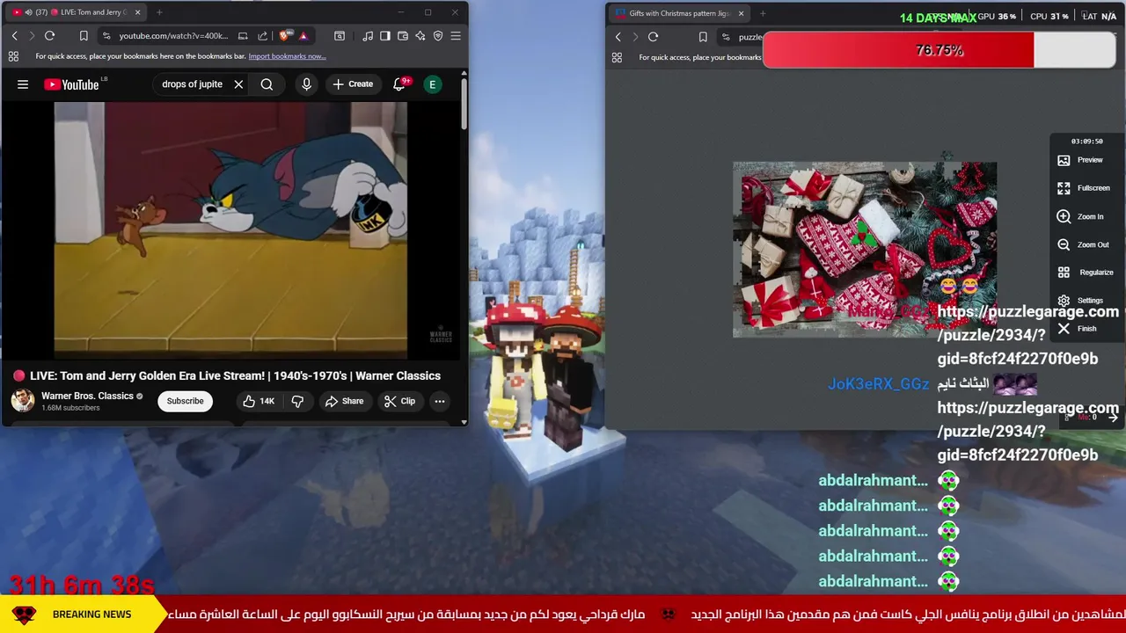Open the Warner Bros. Classics channel name

pos(87,396)
